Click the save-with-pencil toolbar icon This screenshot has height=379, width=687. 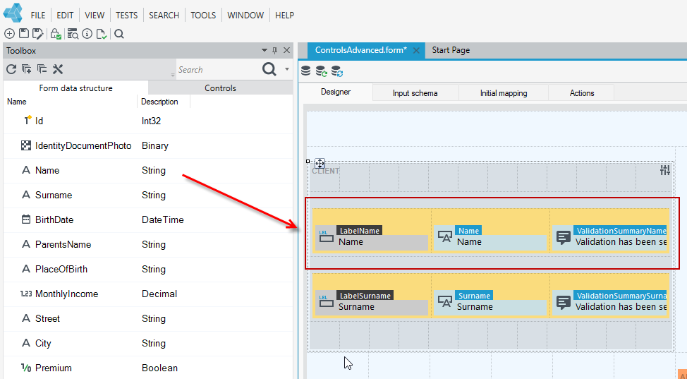[x=38, y=34]
